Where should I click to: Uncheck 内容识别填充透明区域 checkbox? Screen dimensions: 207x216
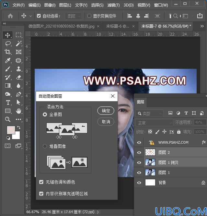point(41,194)
